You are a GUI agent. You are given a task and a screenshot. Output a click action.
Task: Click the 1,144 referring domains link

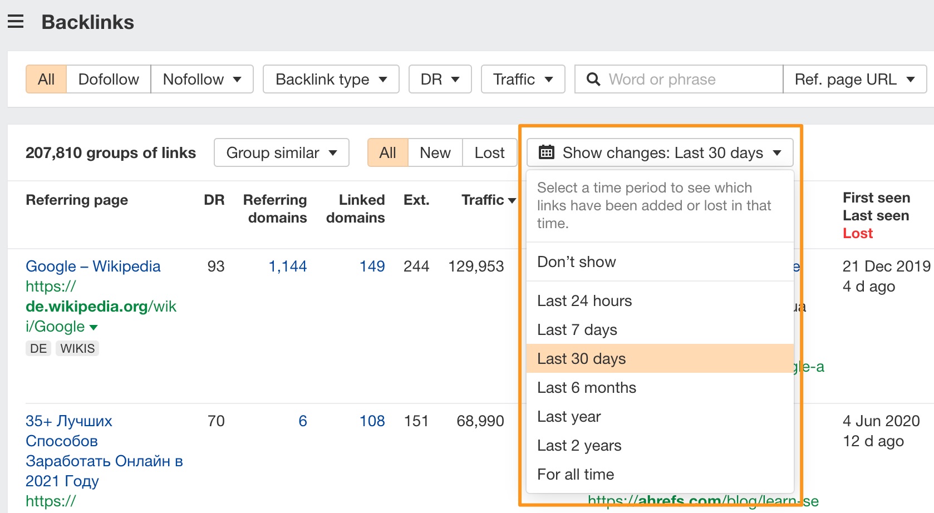tap(288, 267)
